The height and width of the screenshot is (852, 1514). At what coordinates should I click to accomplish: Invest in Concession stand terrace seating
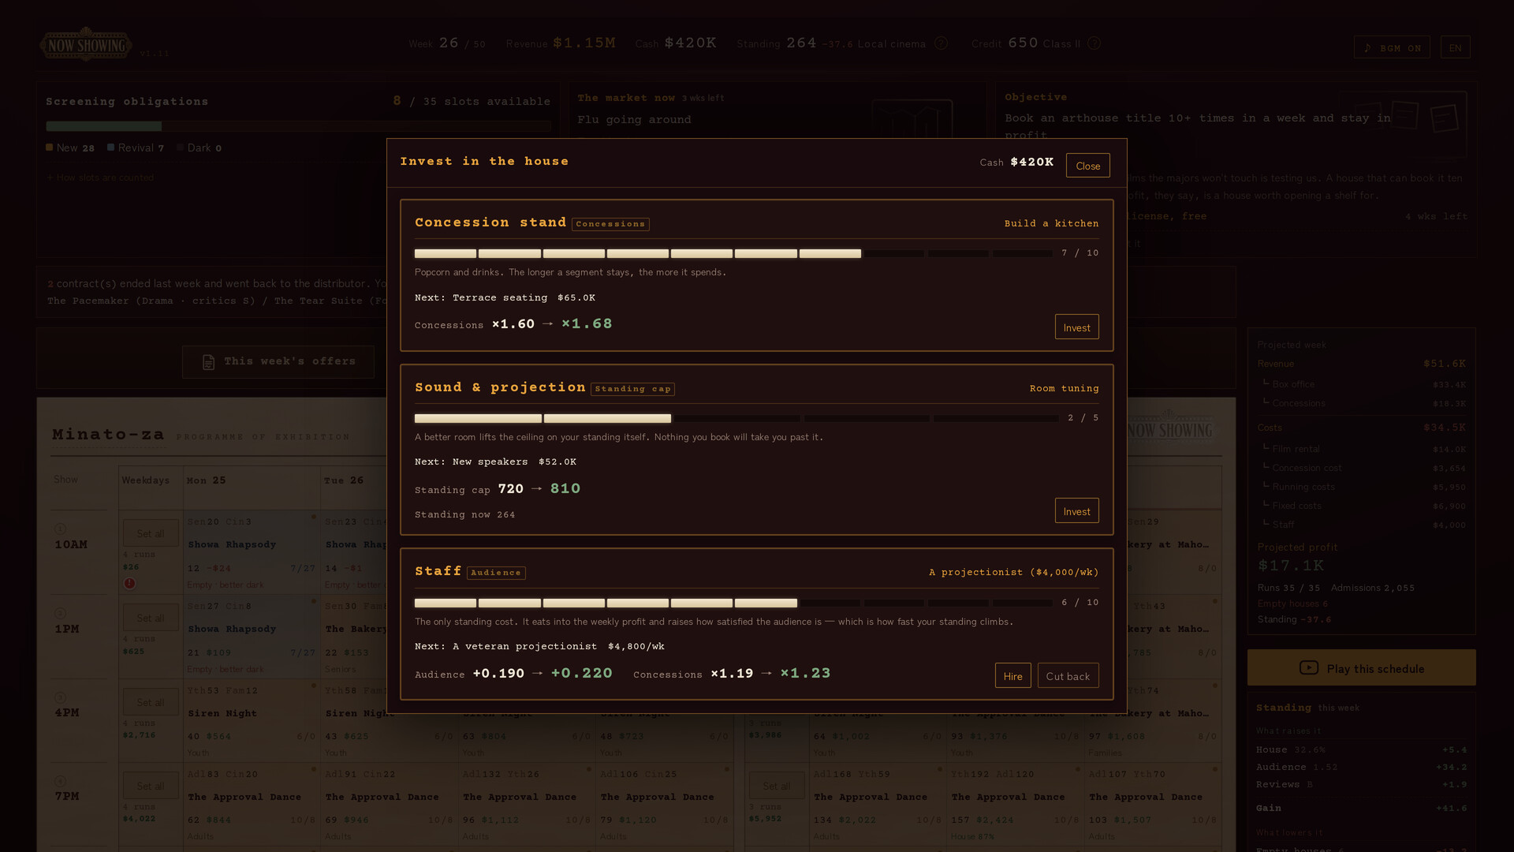(1076, 327)
